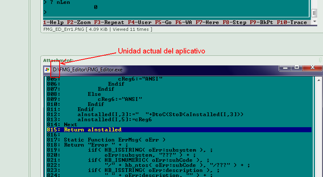This screenshot has height=177, width=323.
Task: Click the attachment paperclip icon at right
Action: tap(320, 60)
